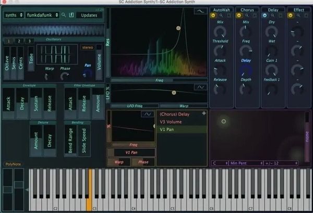313x213 pixels.
Task: Click the oscillator Pan knob
Action: pyautogui.click(x=87, y=73)
